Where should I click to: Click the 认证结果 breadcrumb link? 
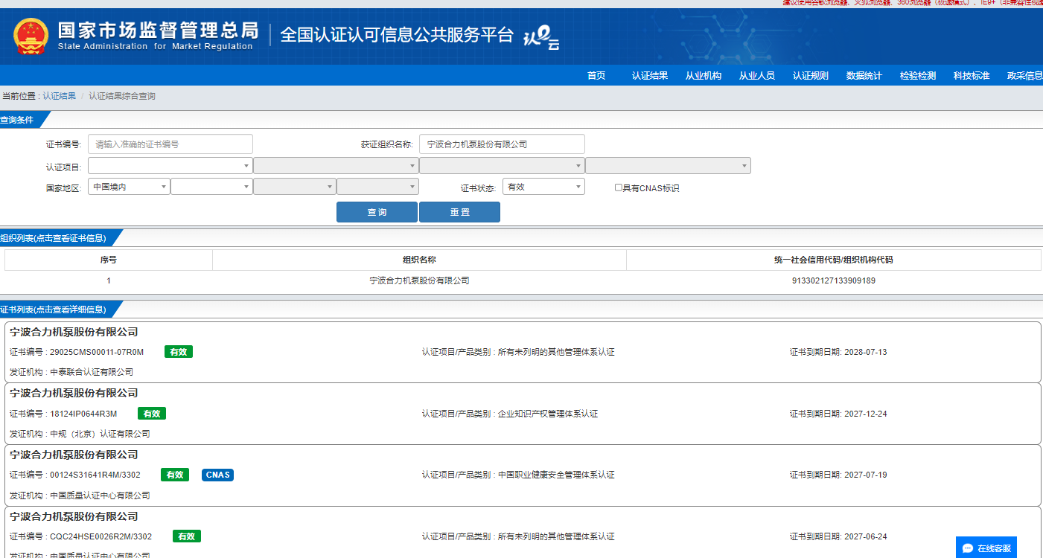(x=59, y=96)
